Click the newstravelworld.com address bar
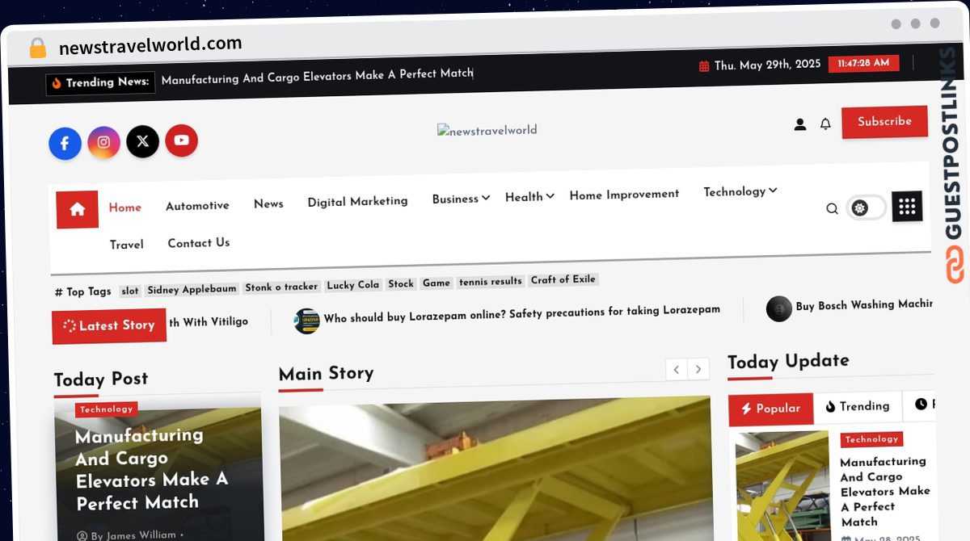Viewport: 970px width, 541px height. (x=150, y=45)
